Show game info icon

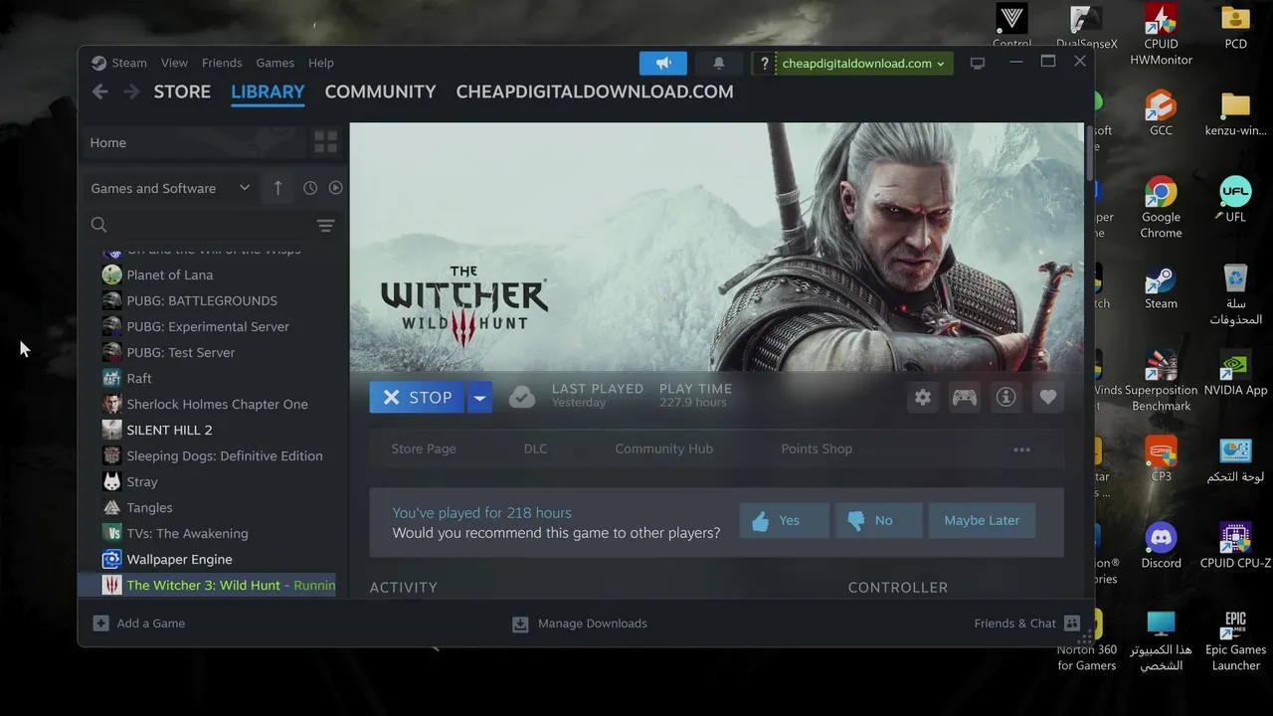point(1006,398)
